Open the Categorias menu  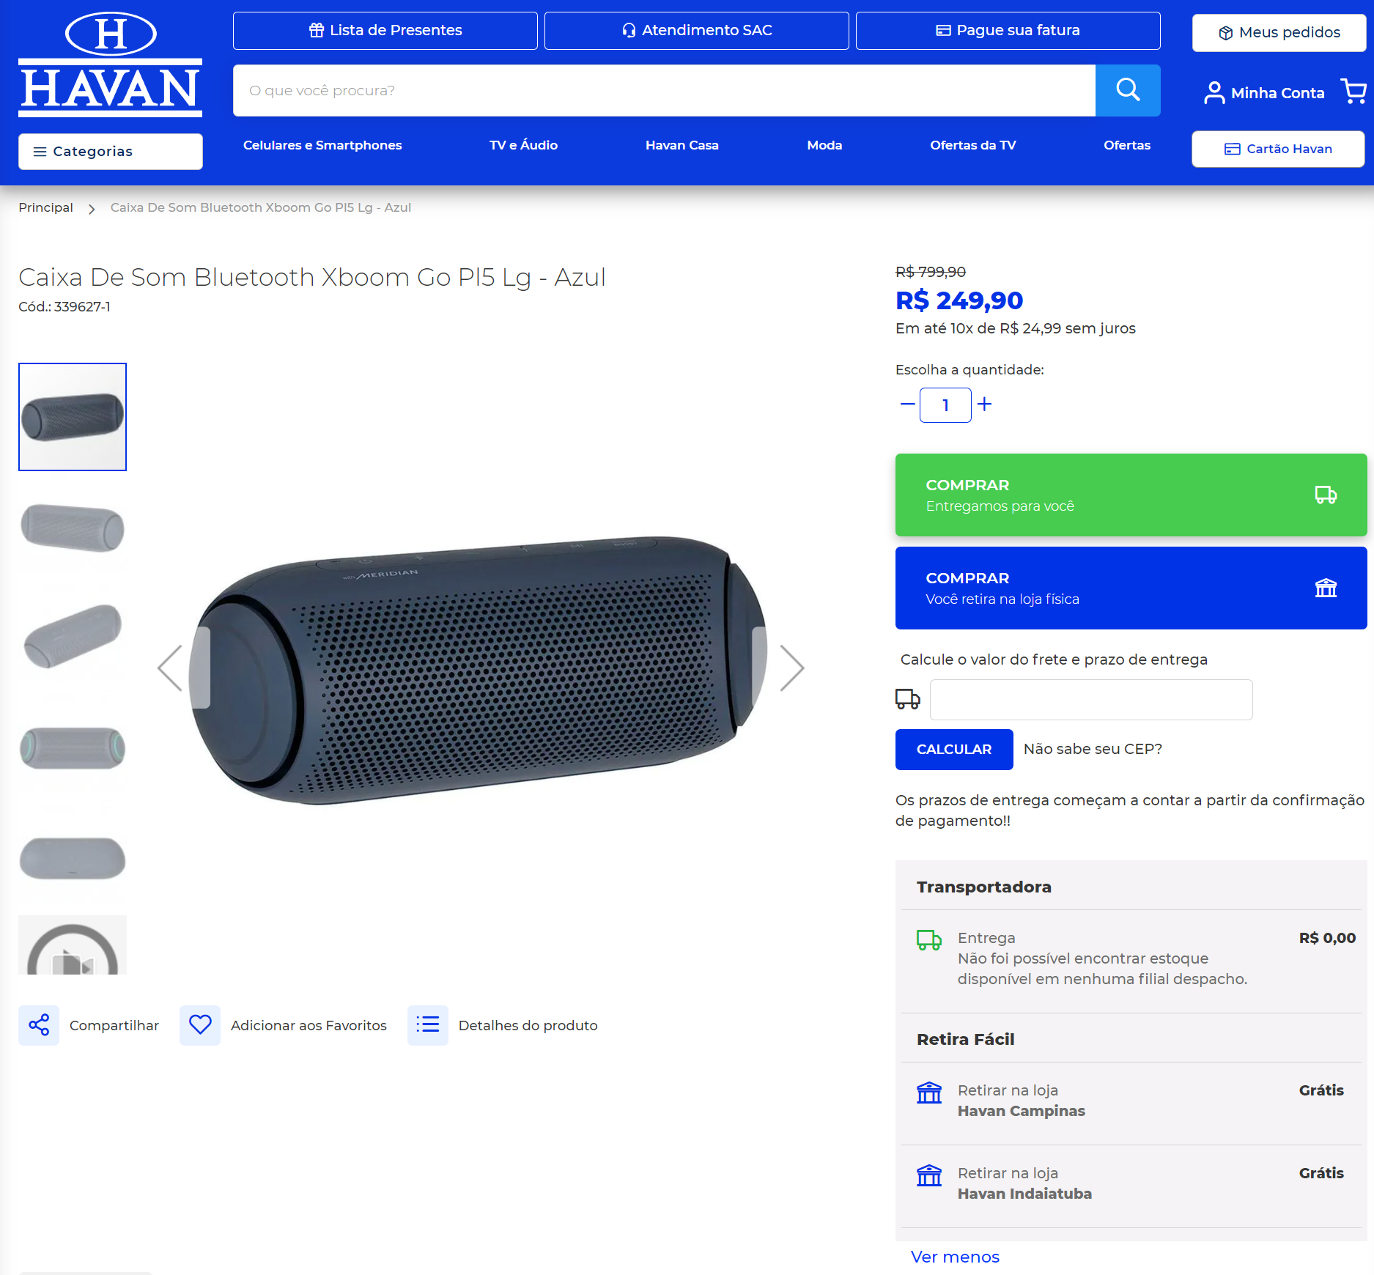coord(111,152)
